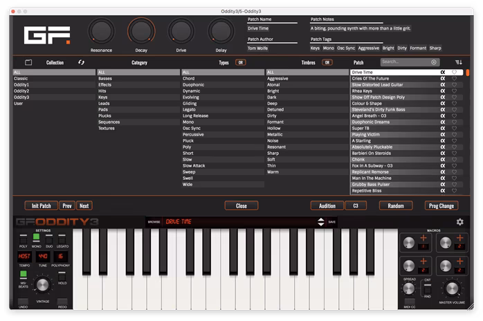Click the refresh icon beside Collection
This screenshot has height=321, width=483.
pos(81,62)
